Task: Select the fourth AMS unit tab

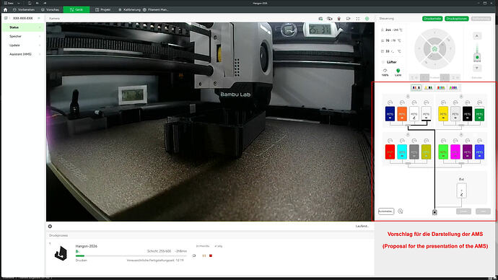Action: (x=453, y=87)
